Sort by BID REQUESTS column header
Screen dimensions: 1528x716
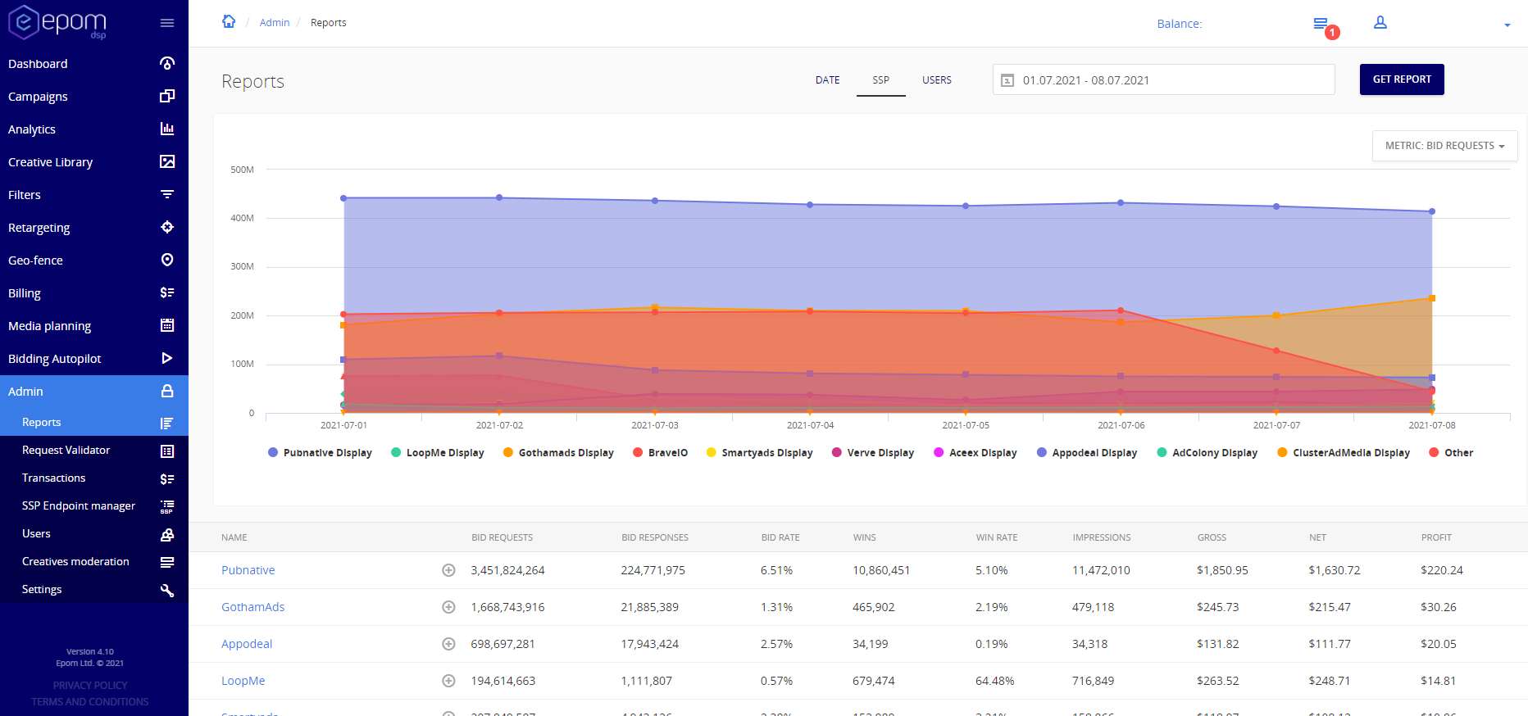point(502,537)
